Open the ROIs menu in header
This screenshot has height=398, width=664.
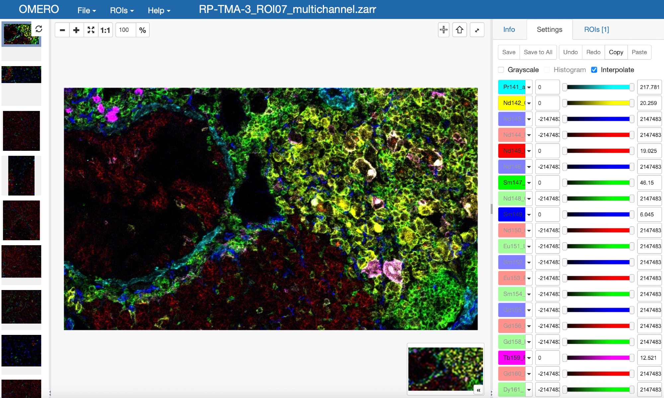(x=122, y=10)
